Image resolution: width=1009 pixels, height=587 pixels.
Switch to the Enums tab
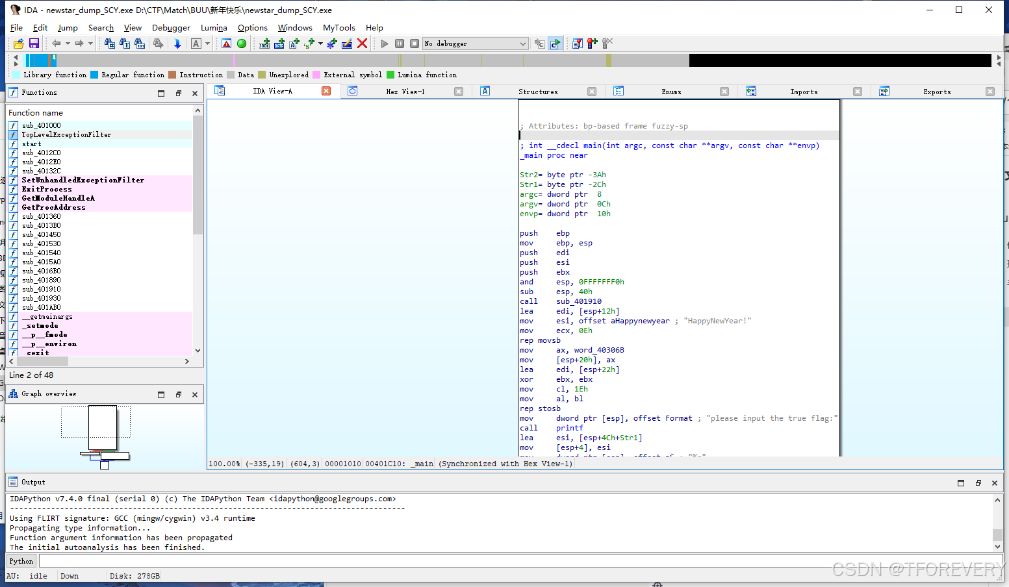(671, 92)
